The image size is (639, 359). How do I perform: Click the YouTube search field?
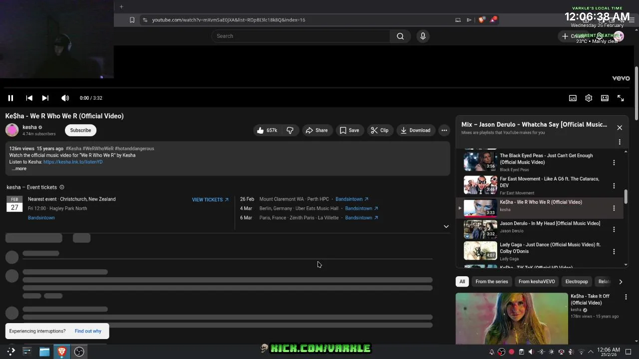pyautogui.click(x=301, y=36)
